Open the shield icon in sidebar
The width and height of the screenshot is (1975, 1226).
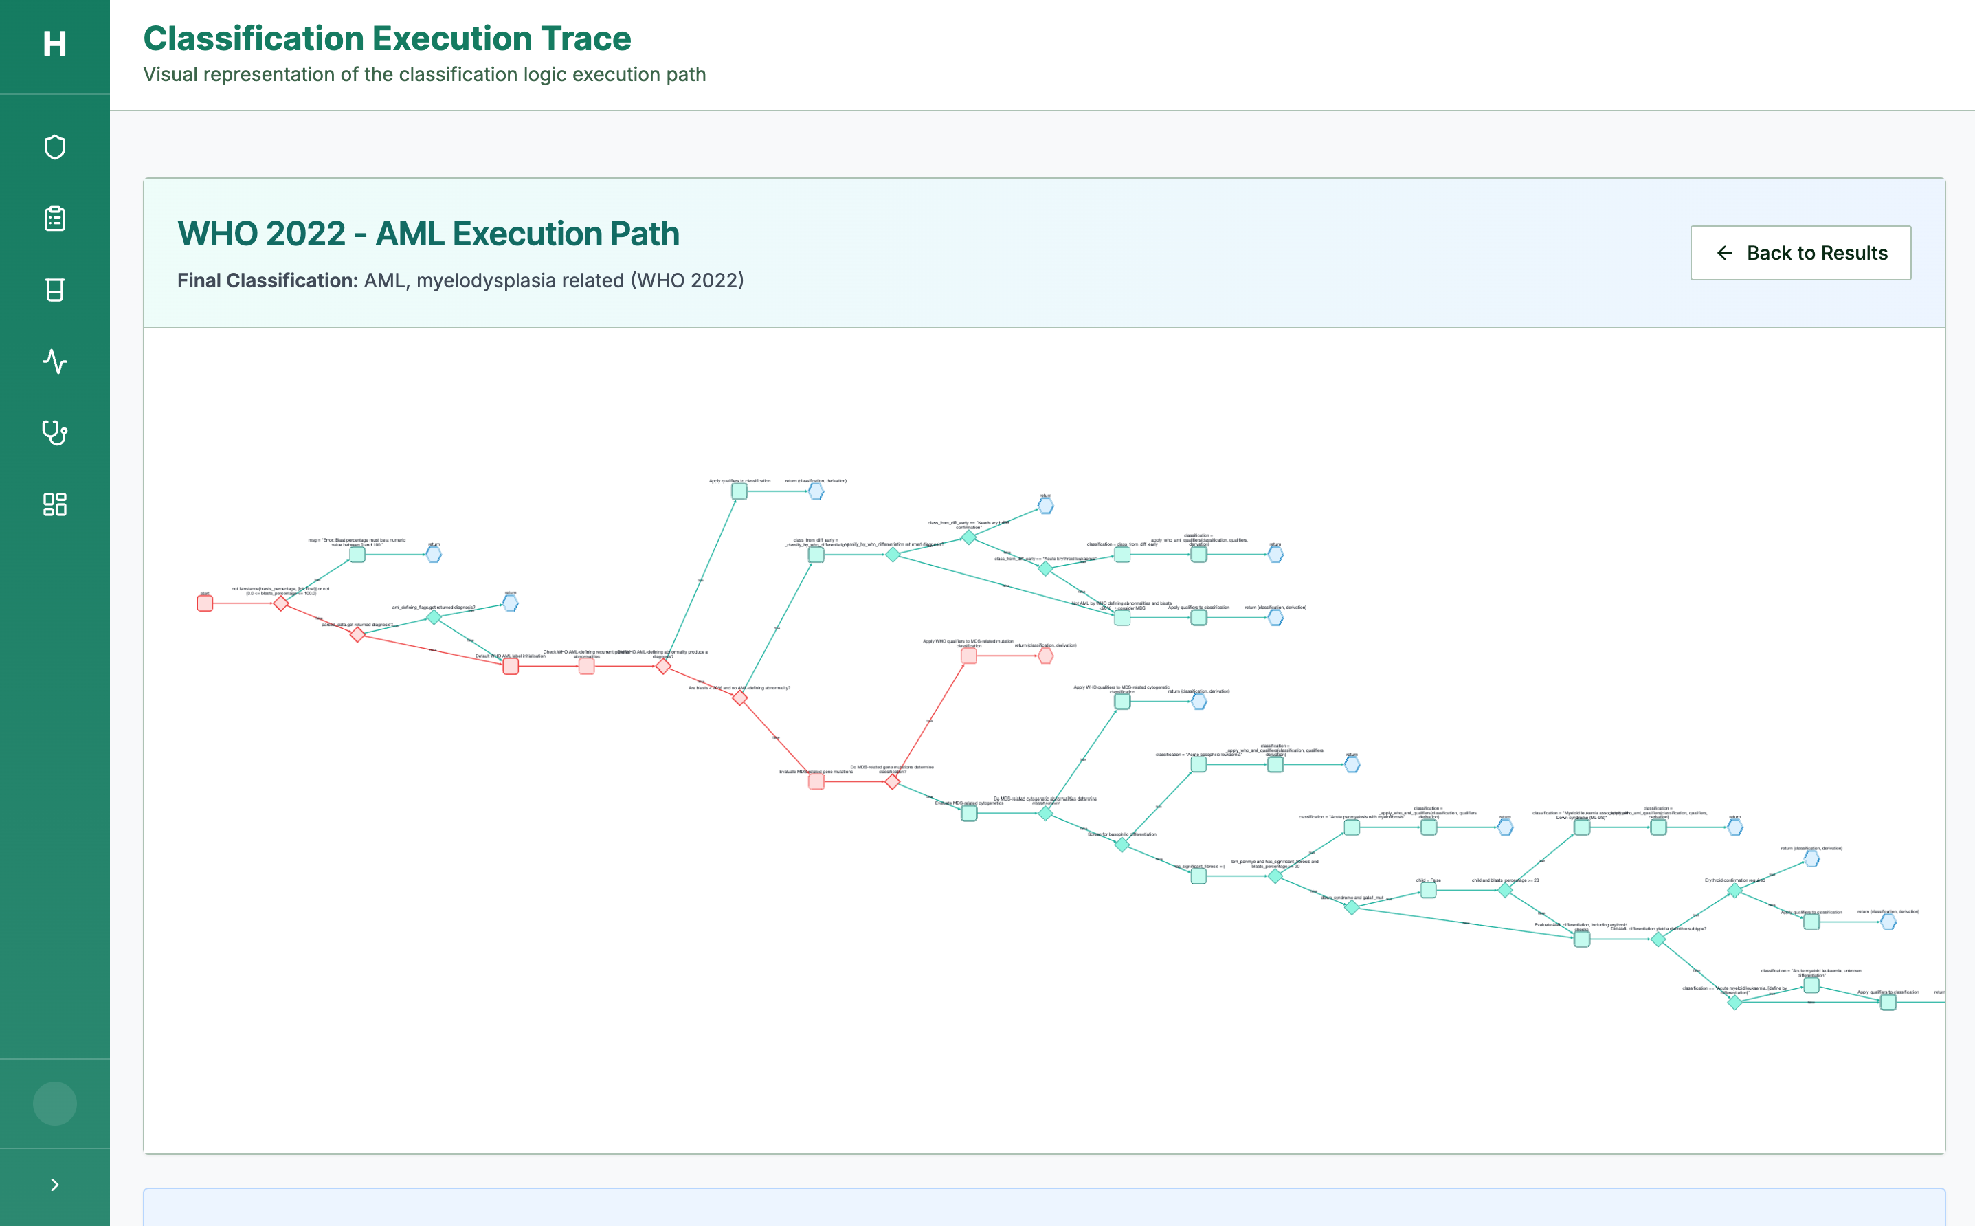[x=54, y=148]
